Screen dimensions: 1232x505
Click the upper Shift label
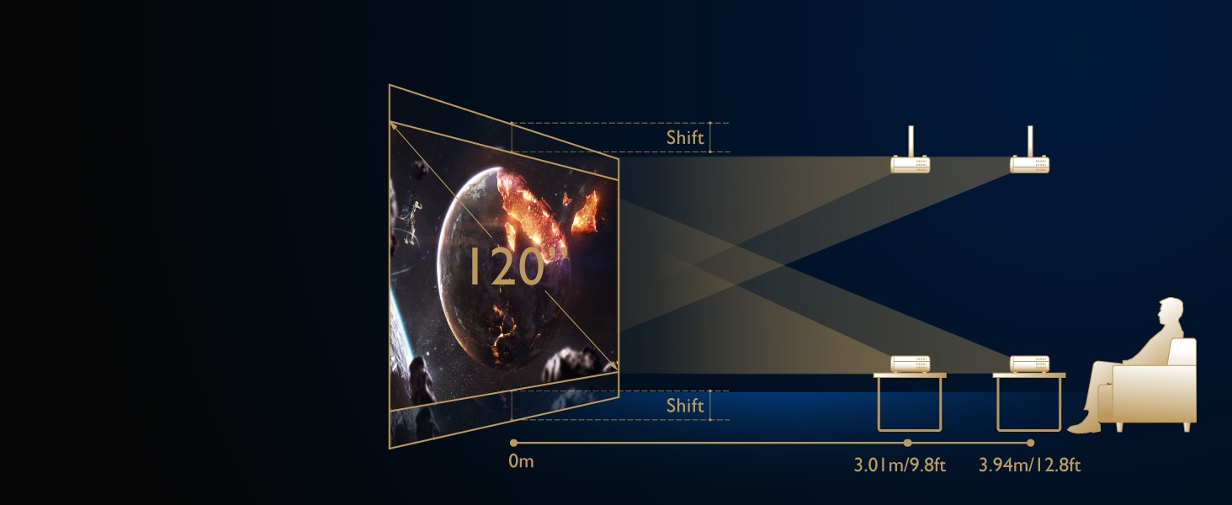click(685, 137)
